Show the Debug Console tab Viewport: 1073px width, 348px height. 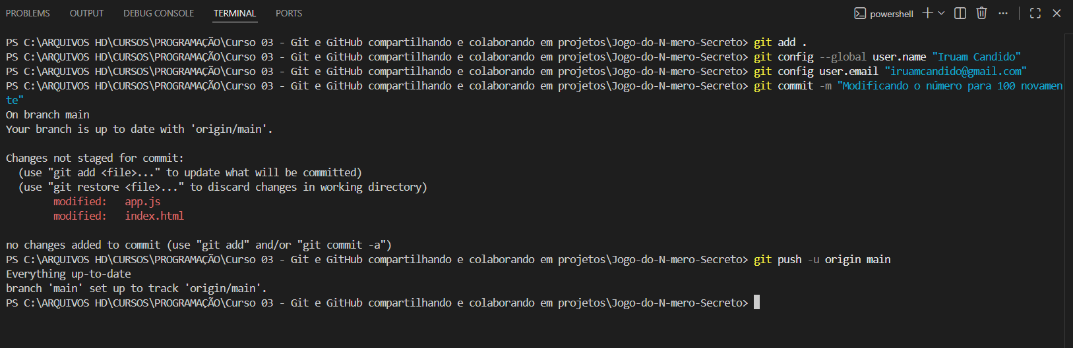coord(158,13)
